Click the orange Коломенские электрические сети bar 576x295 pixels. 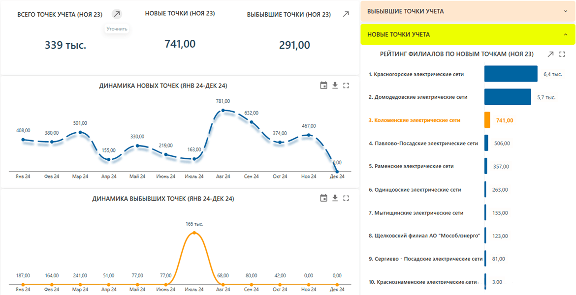pyautogui.click(x=487, y=120)
